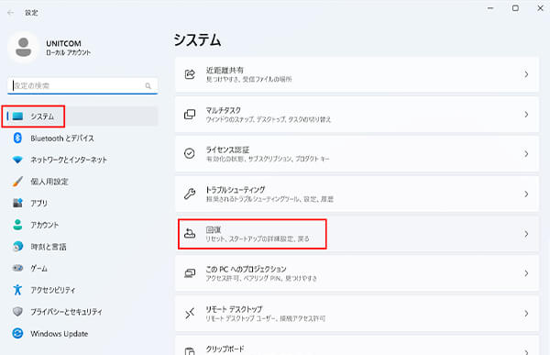Click the システム page heading
This screenshot has height=355, width=550.
click(x=197, y=39)
